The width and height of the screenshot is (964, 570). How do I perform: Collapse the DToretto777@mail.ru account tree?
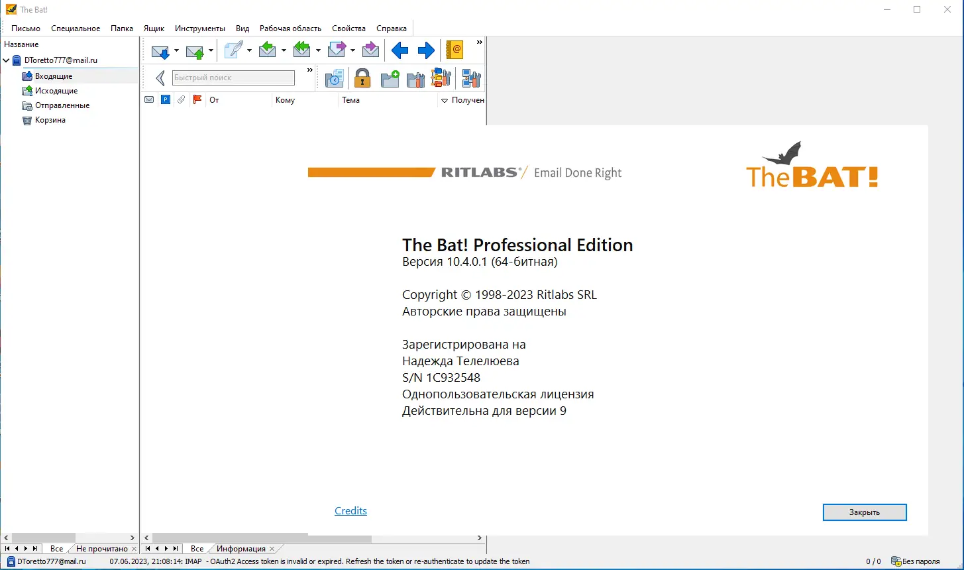point(6,60)
